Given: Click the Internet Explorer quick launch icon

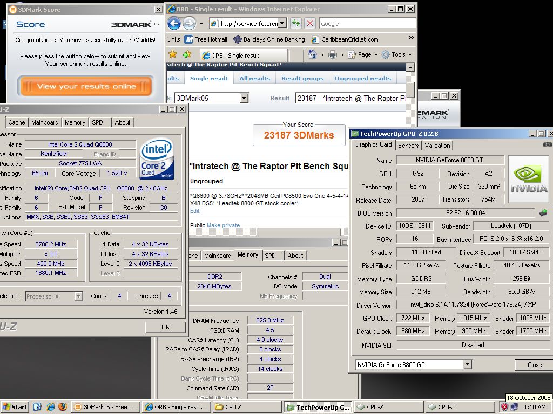Looking at the screenshot, I should [50, 407].
